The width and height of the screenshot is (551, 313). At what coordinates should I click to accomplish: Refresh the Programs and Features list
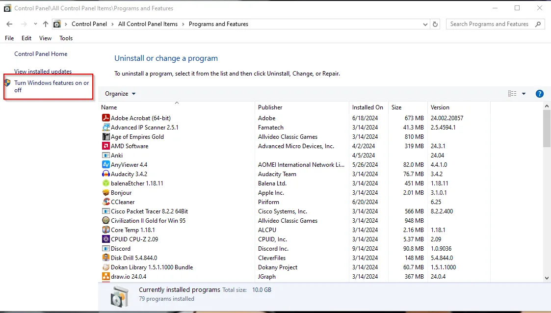click(x=435, y=24)
